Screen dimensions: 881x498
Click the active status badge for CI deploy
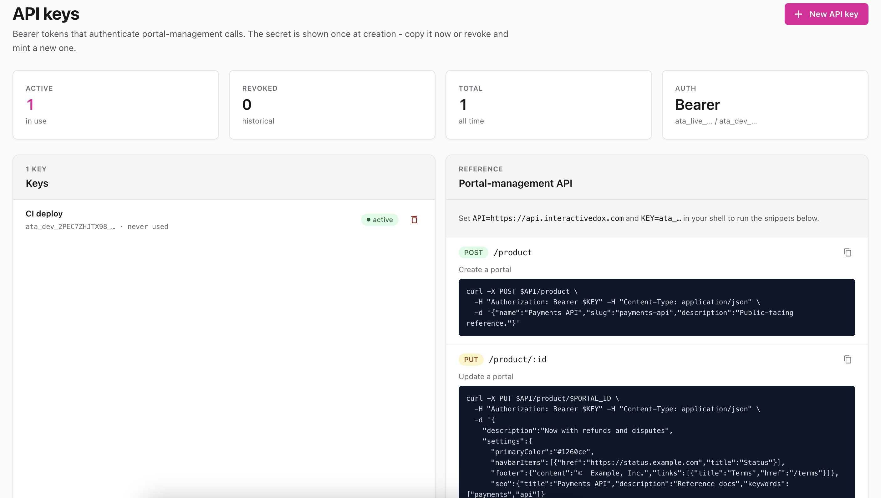pos(379,220)
